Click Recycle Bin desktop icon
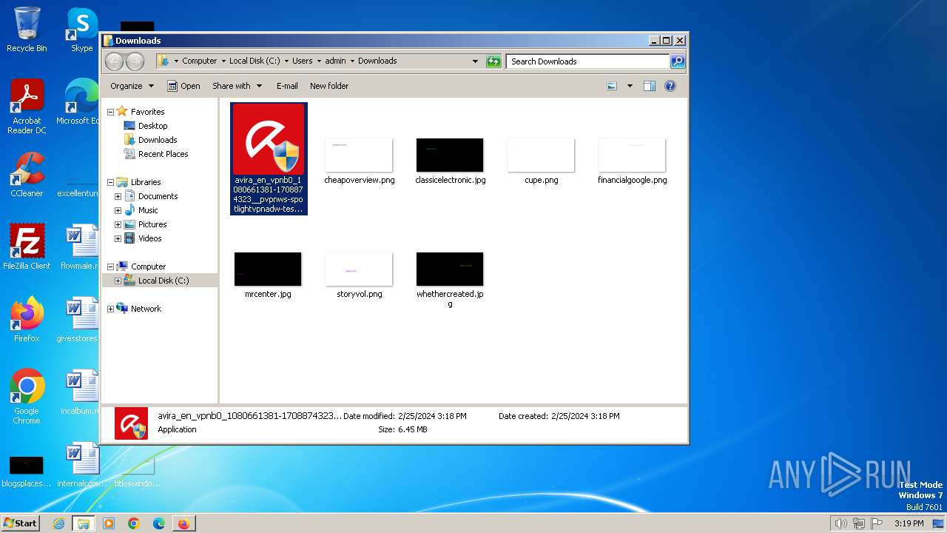This screenshot has height=533, width=947. [27, 30]
